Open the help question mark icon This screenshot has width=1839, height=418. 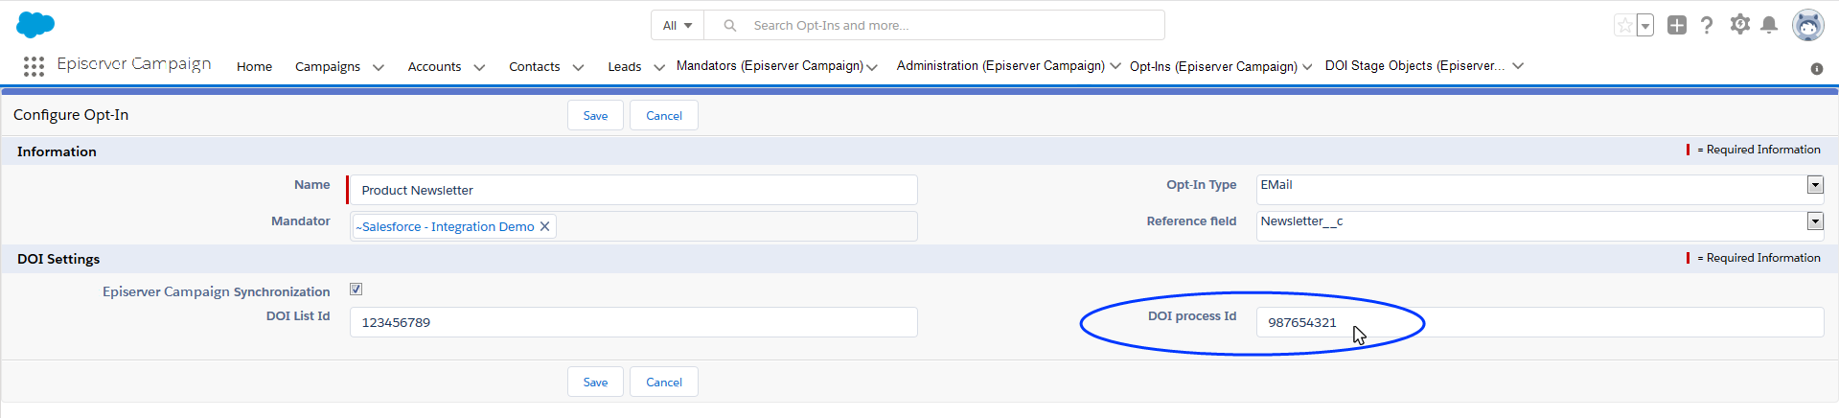[1707, 25]
